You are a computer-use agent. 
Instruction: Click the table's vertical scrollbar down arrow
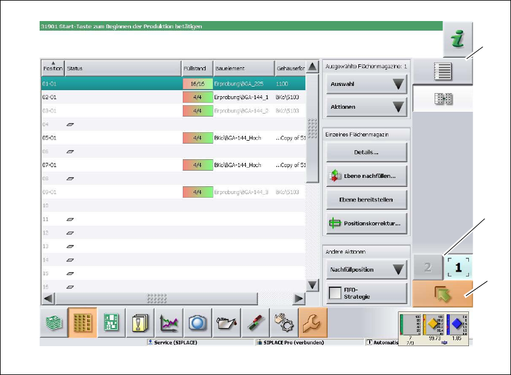(311, 285)
